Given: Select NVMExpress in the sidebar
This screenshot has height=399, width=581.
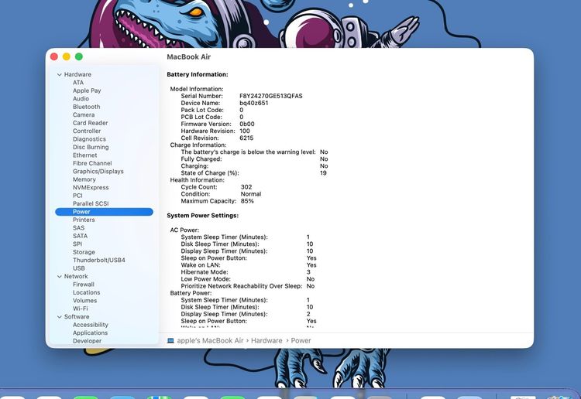Looking at the screenshot, I should [x=91, y=187].
